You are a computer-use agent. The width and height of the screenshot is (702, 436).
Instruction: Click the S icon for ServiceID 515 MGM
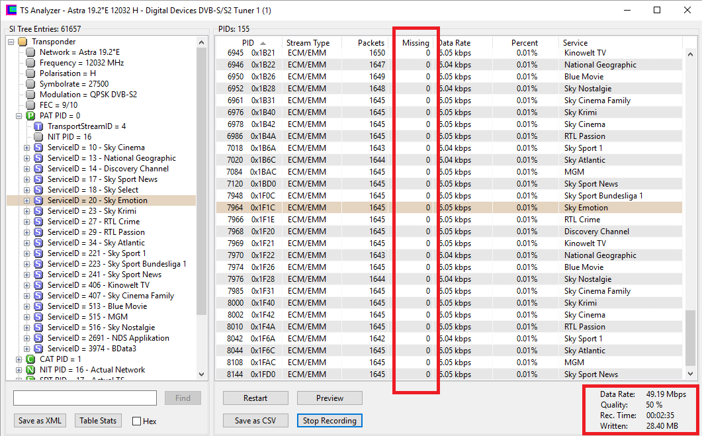point(38,317)
